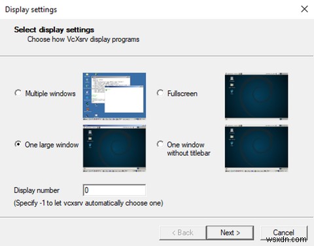
Task: Click the 'Specify -1 to let vcxsrv' hint text
Action: coord(88,203)
